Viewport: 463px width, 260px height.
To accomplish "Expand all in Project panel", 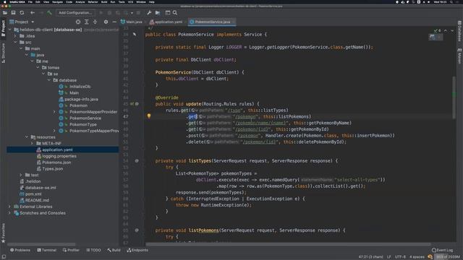I will [x=87, y=22].
